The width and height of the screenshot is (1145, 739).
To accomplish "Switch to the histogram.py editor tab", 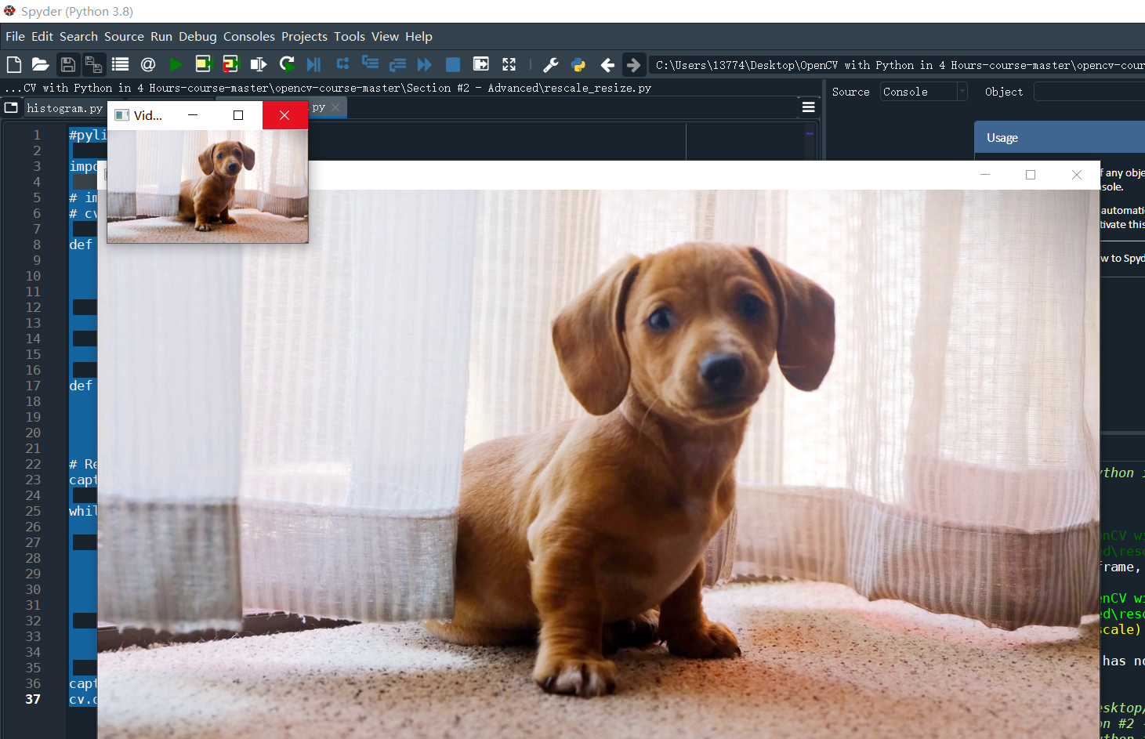I will pyautogui.click(x=64, y=108).
